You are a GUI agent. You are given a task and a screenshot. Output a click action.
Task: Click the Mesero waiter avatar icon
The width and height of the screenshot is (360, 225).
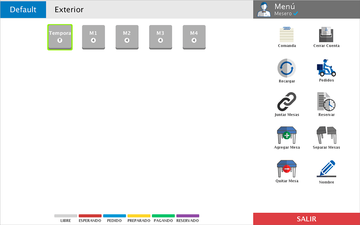coord(264,10)
